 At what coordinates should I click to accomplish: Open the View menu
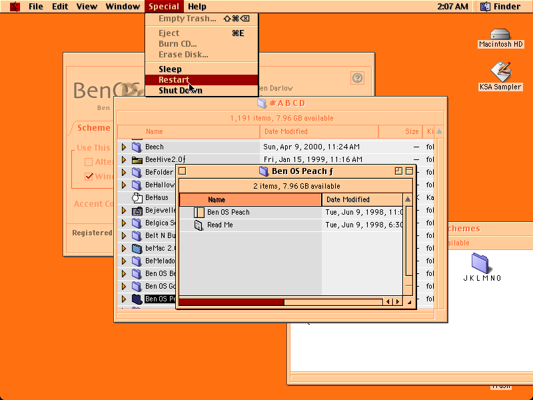(x=87, y=7)
